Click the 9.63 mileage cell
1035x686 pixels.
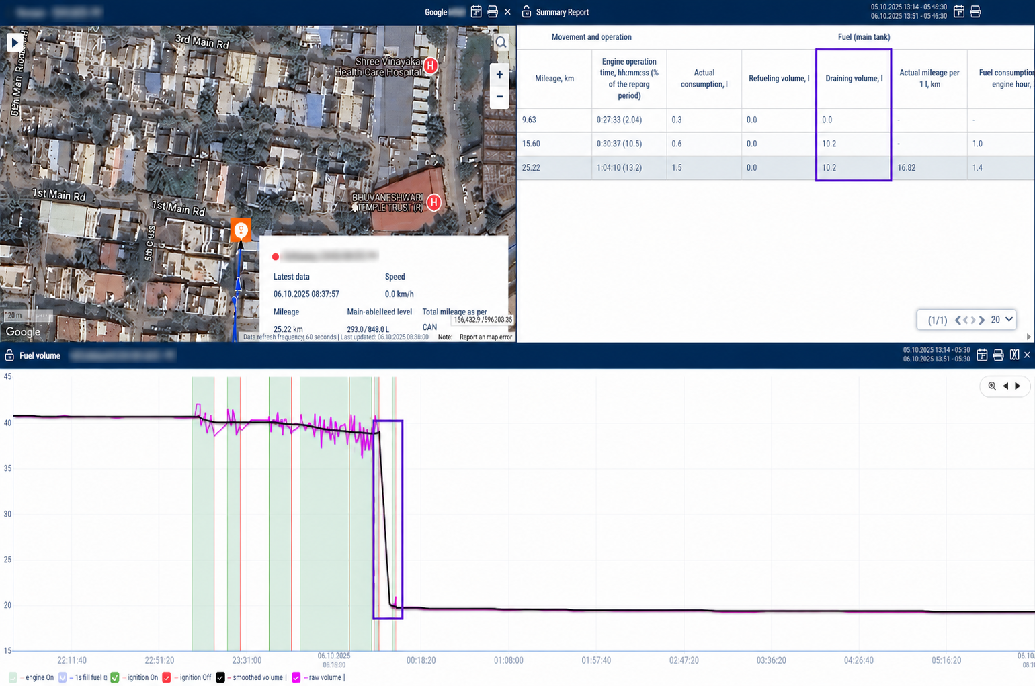point(554,120)
